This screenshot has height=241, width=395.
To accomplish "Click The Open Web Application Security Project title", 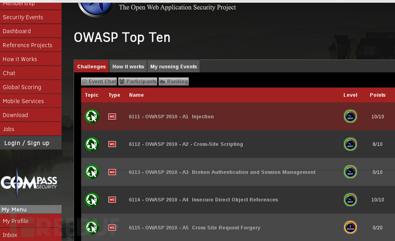I will pyautogui.click(x=177, y=7).
